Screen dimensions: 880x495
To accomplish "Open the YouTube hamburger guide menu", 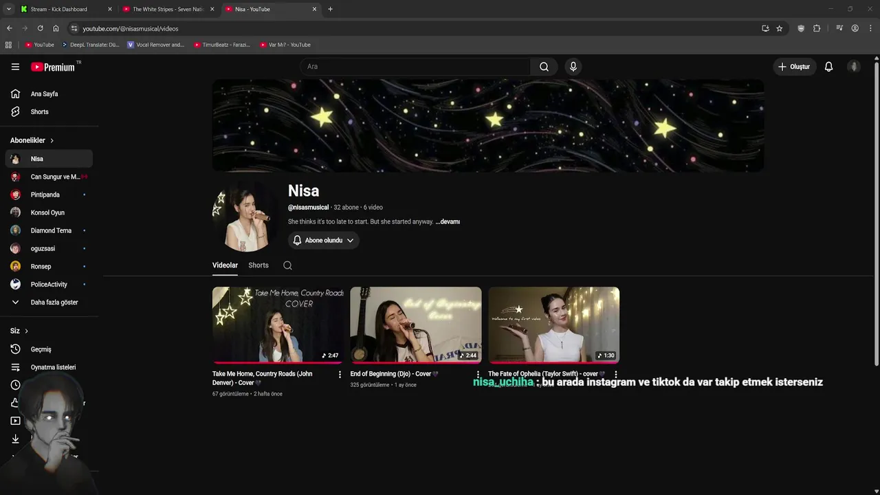I will pyautogui.click(x=15, y=67).
